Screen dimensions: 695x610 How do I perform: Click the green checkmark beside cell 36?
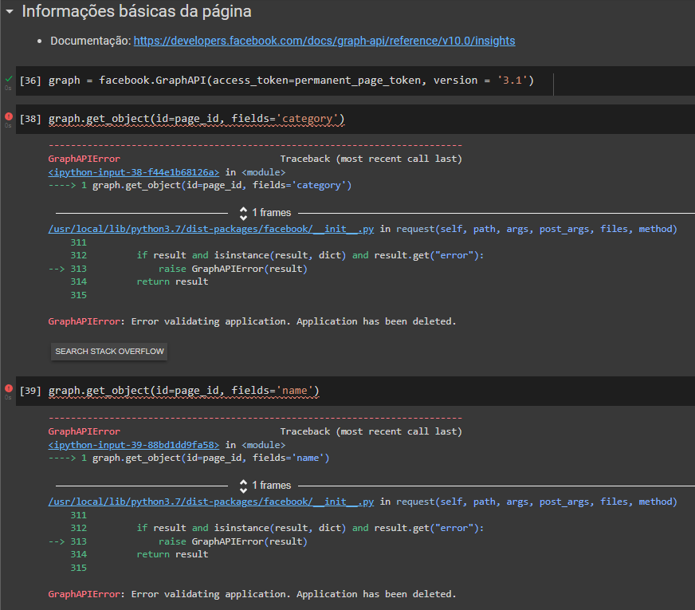[x=8, y=79]
